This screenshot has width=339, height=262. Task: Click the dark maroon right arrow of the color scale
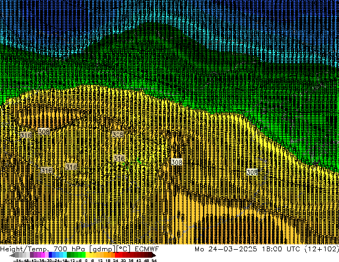pyautogui.click(x=154, y=255)
